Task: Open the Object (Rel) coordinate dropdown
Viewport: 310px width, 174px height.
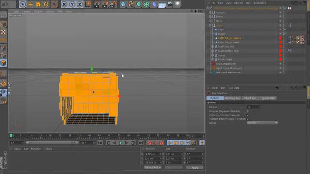Action: coord(153,167)
